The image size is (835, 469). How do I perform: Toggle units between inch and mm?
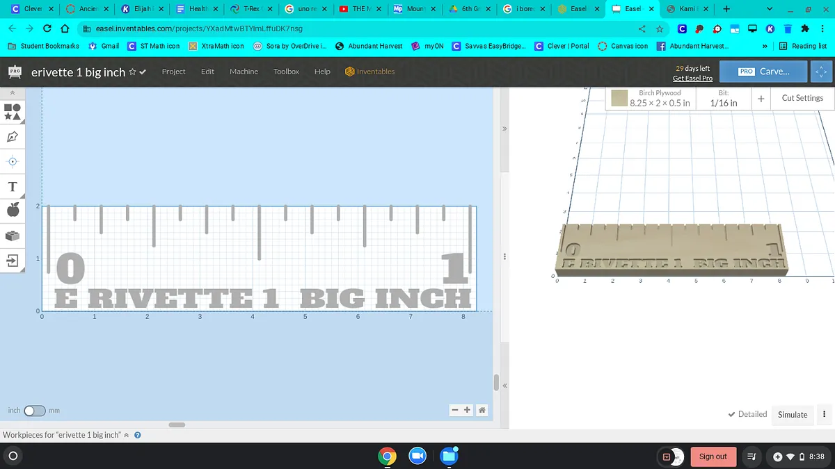click(34, 411)
